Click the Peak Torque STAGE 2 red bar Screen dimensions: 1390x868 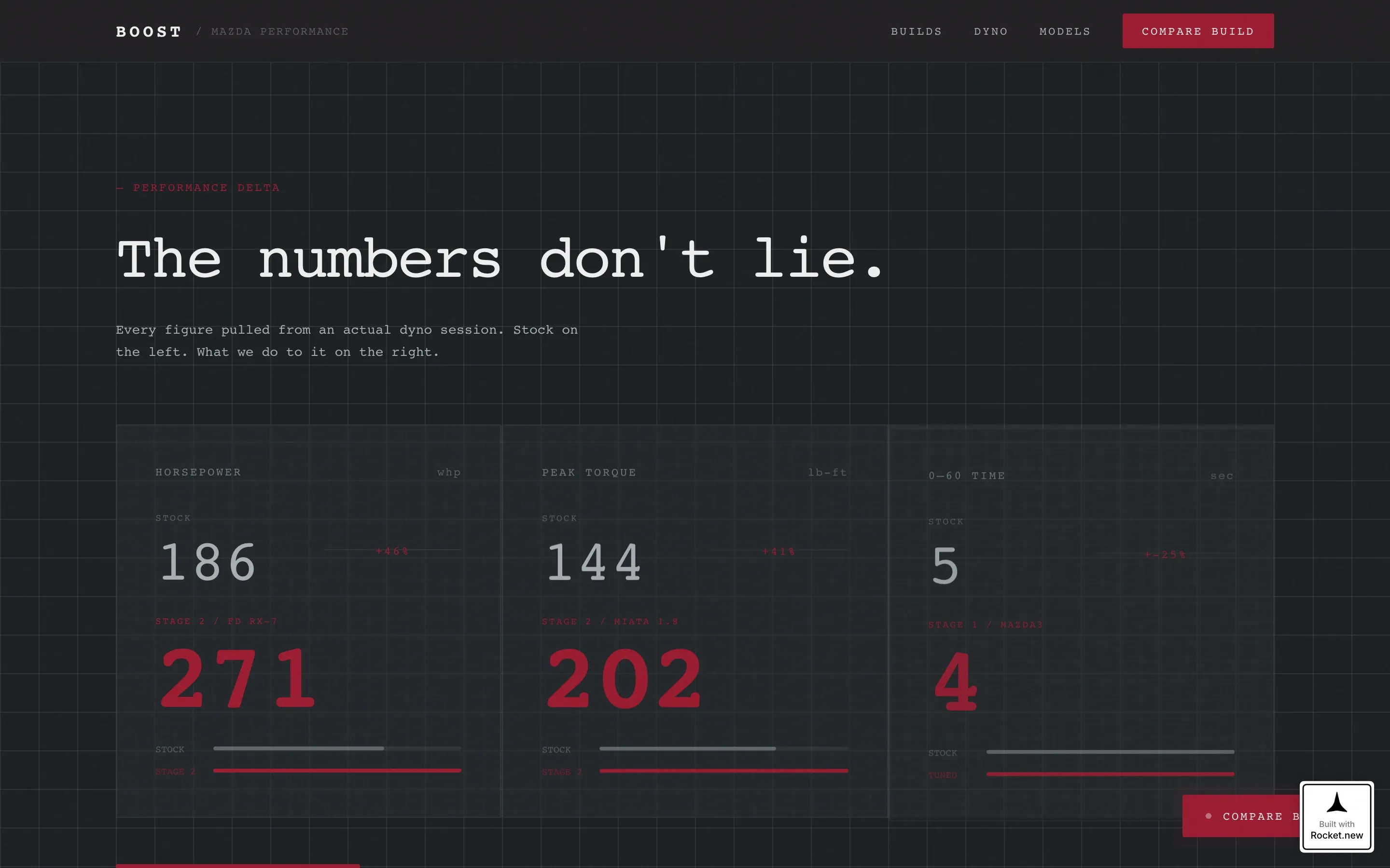pos(724,771)
